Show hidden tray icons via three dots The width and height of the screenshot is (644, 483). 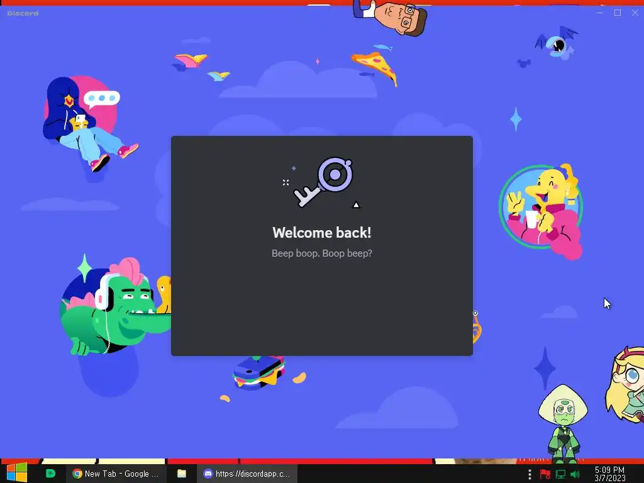[x=530, y=474]
